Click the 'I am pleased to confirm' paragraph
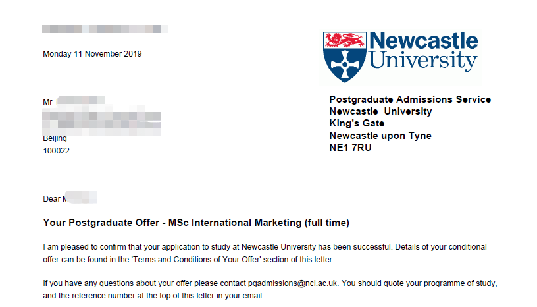Viewport: 537px width, 307px height. coord(265,253)
